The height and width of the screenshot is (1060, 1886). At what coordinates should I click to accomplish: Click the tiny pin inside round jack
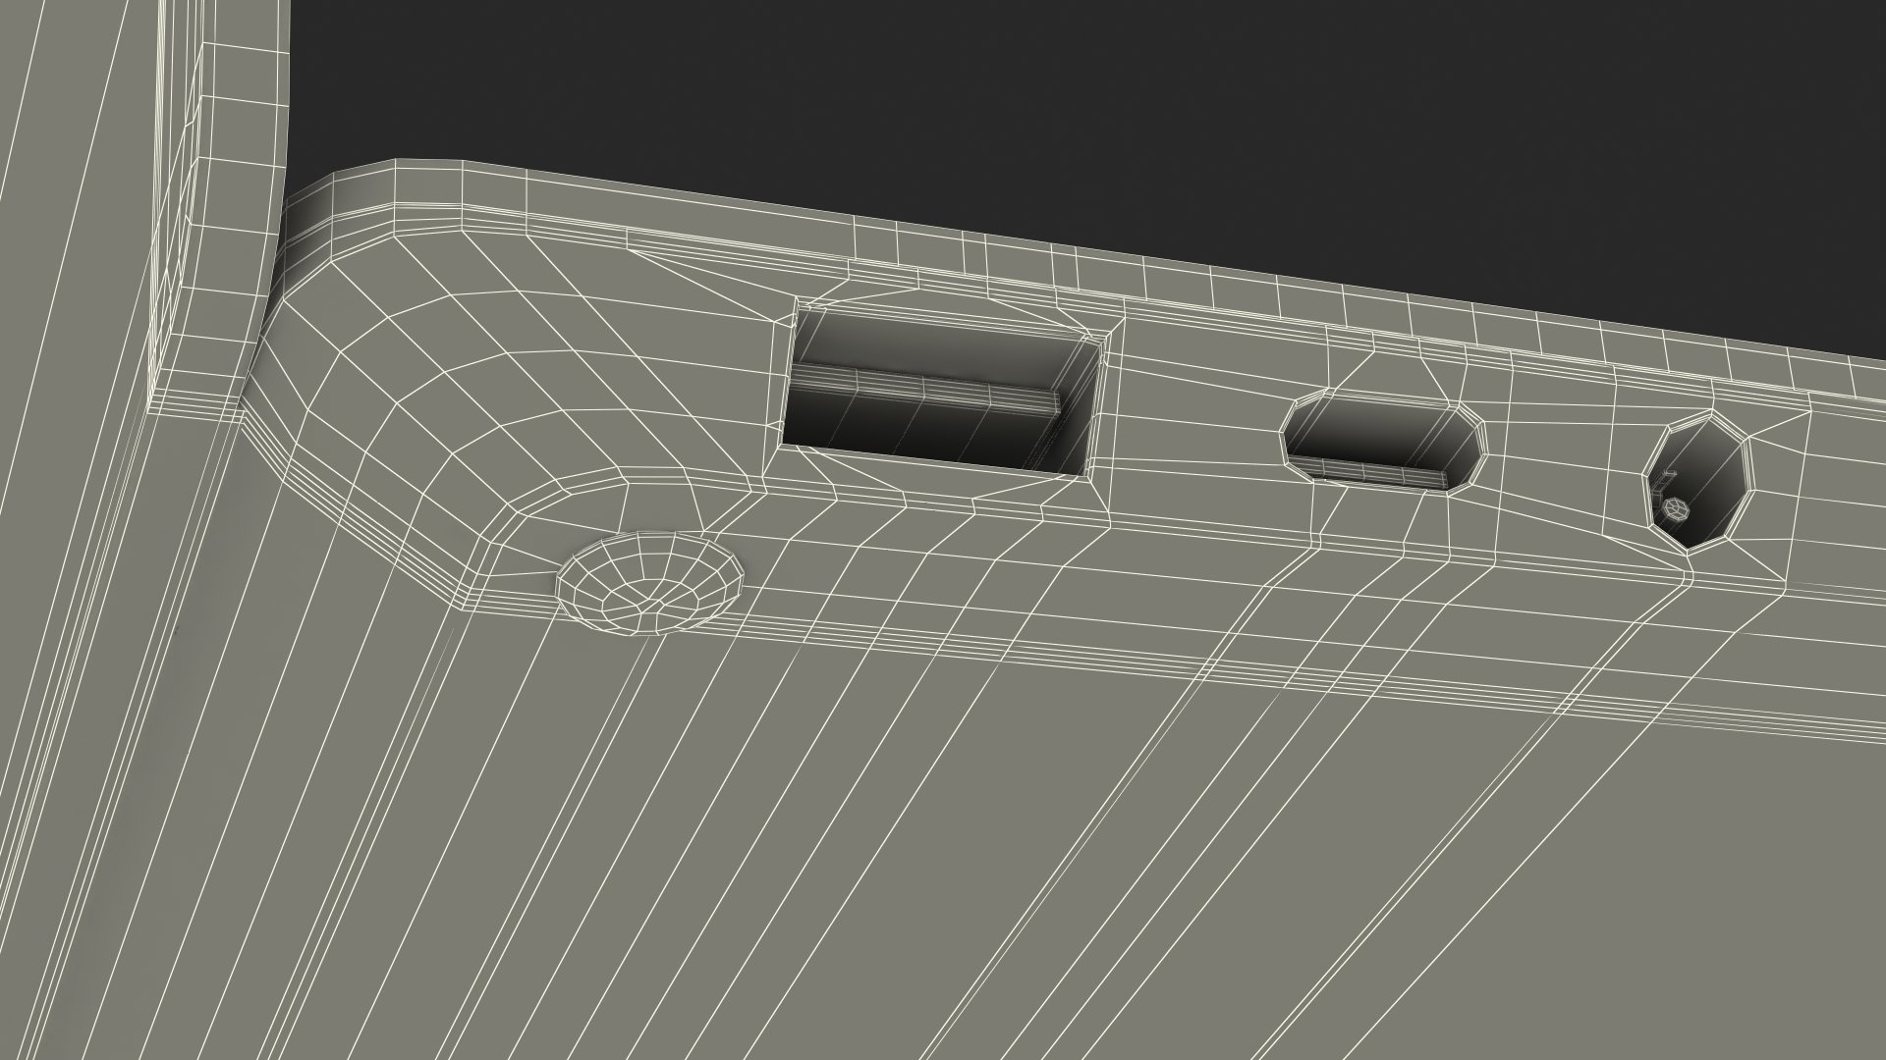[x=1677, y=508]
